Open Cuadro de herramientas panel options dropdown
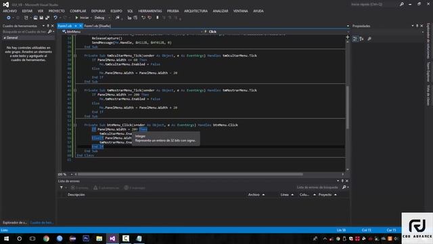 click(43, 26)
